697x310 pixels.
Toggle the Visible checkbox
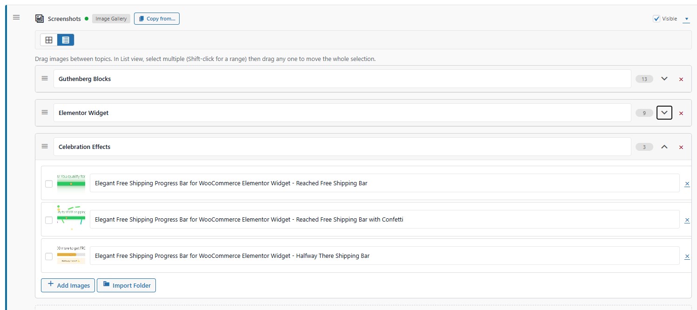pyautogui.click(x=657, y=19)
